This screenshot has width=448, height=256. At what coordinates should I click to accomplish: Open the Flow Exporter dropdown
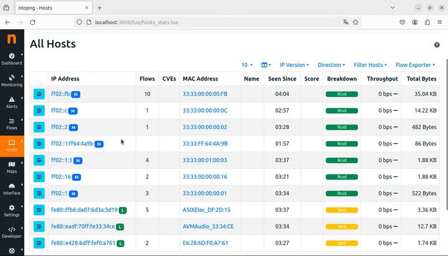[416, 65]
